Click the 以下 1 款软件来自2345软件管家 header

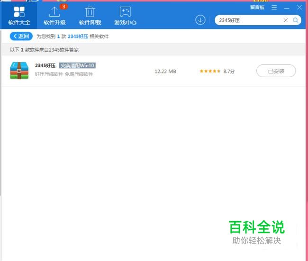(44, 50)
